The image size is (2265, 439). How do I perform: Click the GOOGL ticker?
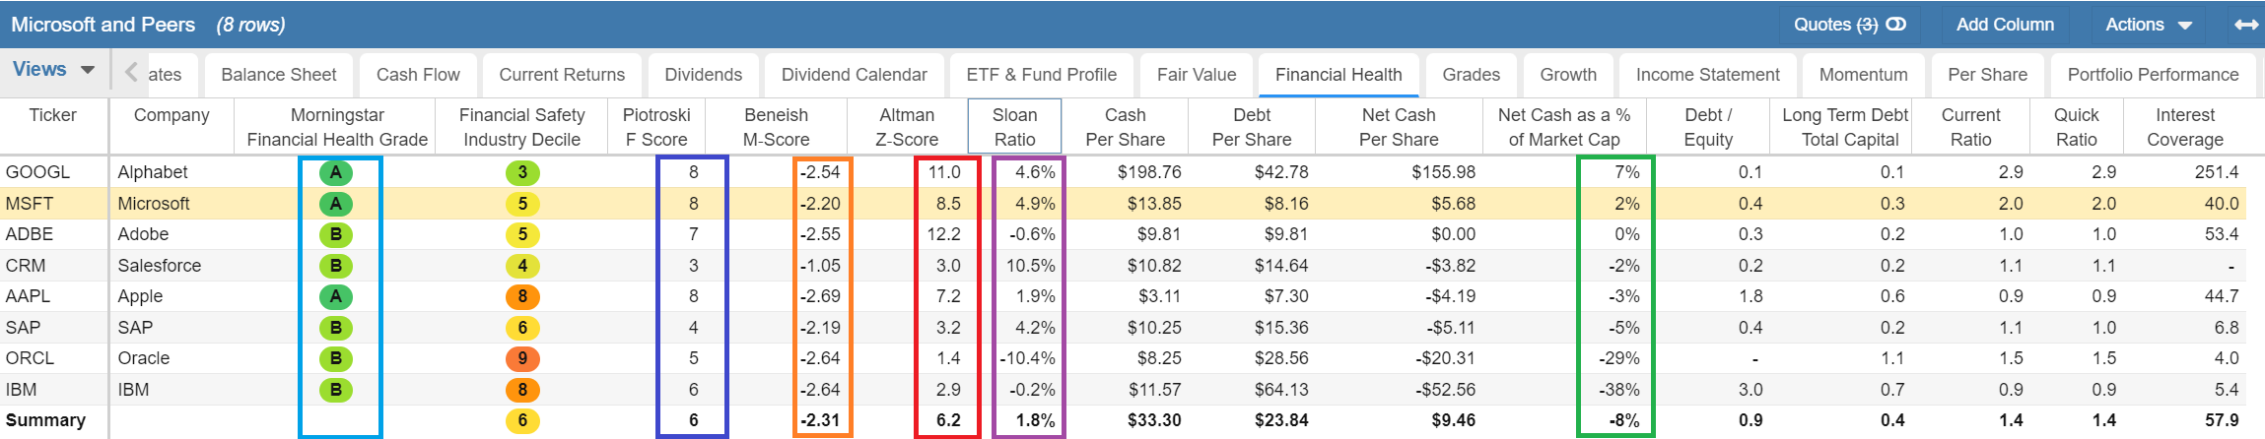(38, 172)
